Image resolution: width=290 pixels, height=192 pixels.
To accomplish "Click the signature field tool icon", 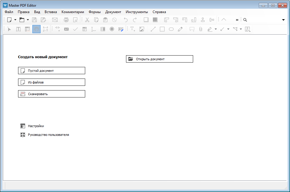I will (121, 29).
